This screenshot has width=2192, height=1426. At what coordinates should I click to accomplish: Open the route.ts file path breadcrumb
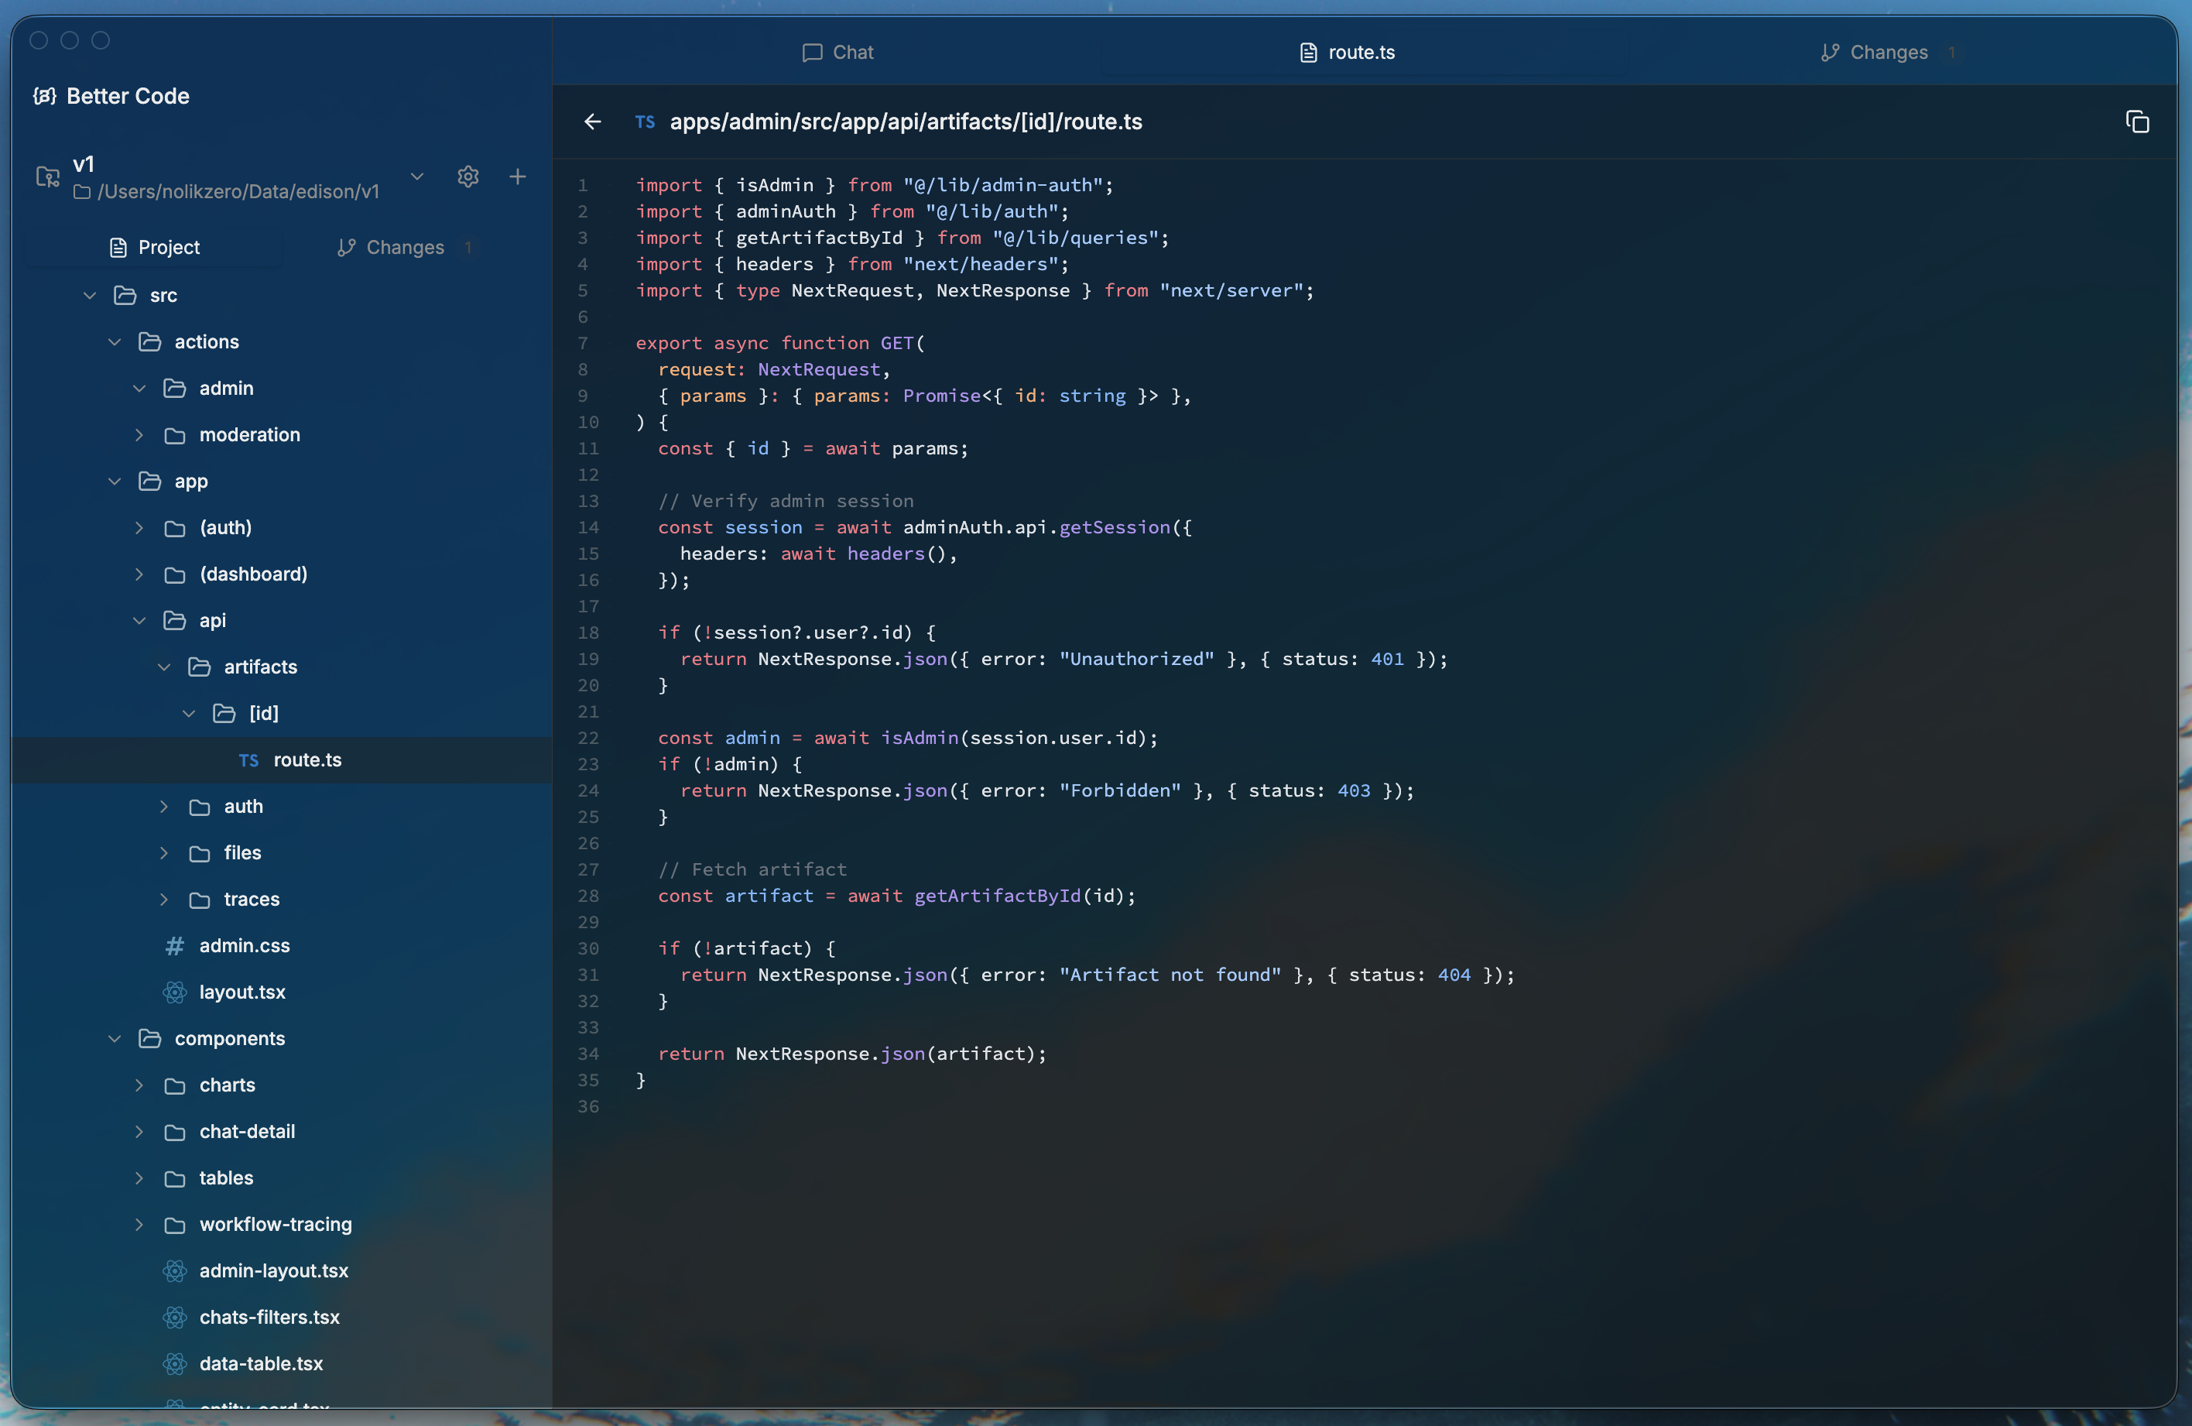906,122
